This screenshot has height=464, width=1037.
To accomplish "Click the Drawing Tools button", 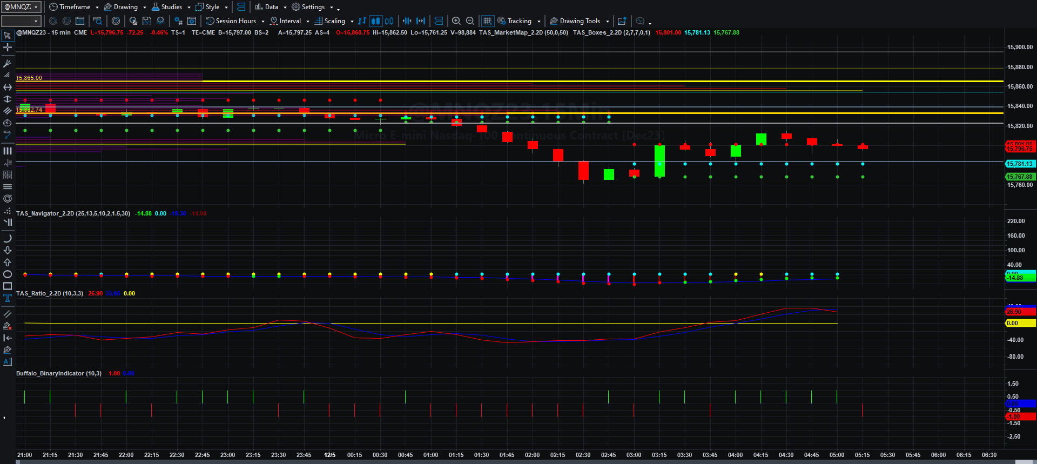I will 580,21.
